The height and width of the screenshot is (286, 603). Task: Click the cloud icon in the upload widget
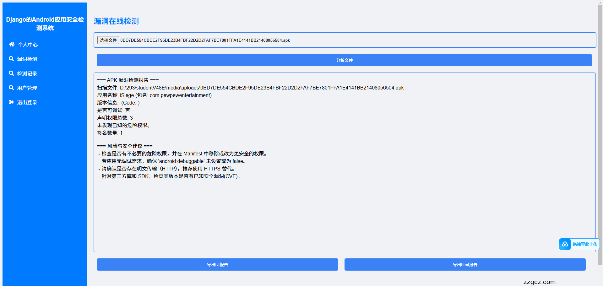(x=565, y=244)
